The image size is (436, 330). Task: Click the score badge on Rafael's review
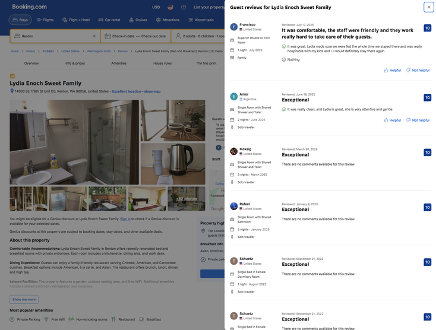[x=427, y=207]
